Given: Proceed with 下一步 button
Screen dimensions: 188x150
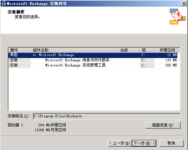Looking at the screenshot, I should pyautogui.click(x=144, y=143).
